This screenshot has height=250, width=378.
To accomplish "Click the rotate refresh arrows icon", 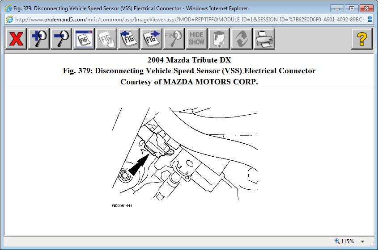I will 242,38.
